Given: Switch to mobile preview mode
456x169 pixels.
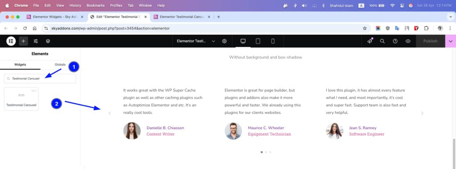Looking at the screenshot, I should pos(273,41).
